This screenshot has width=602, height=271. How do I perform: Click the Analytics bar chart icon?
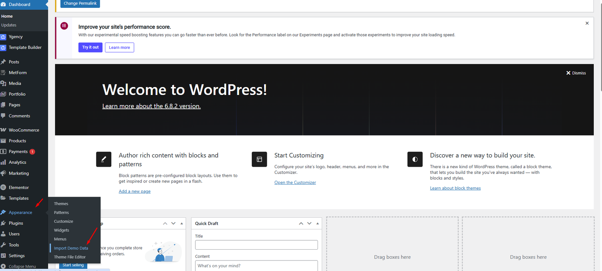[3, 163]
